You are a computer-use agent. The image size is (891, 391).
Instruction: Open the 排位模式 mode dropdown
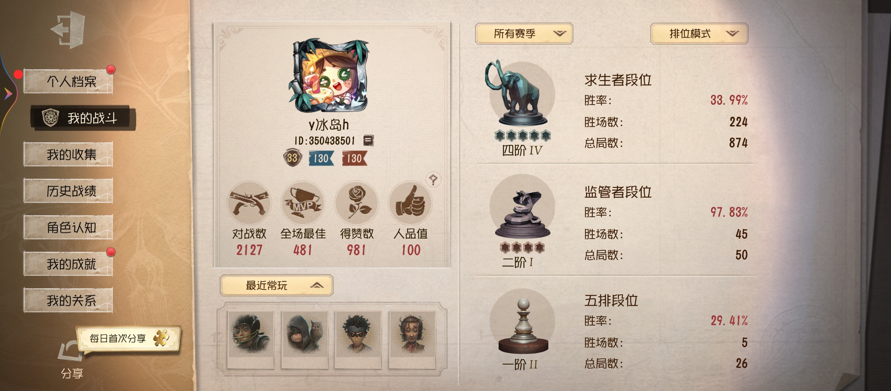[699, 34]
